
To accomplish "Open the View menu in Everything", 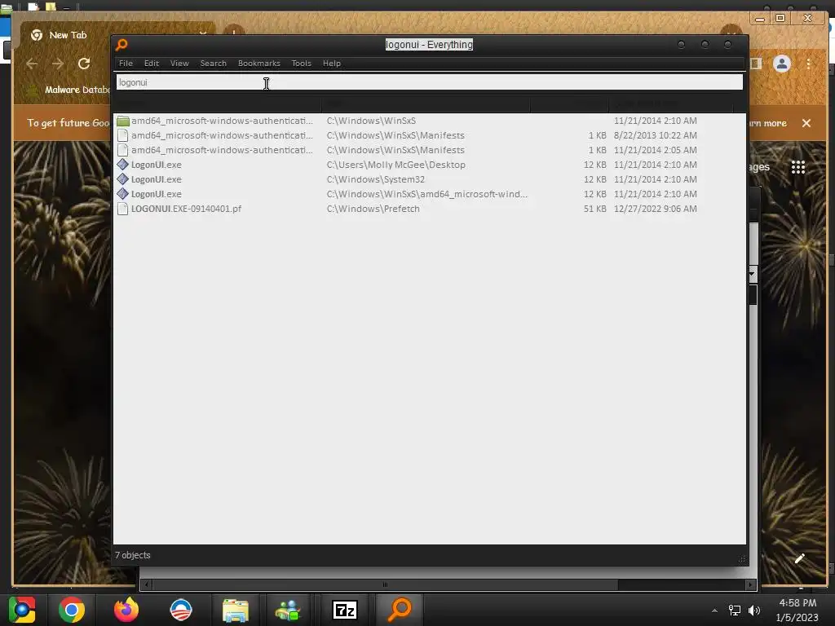I will pos(179,64).
